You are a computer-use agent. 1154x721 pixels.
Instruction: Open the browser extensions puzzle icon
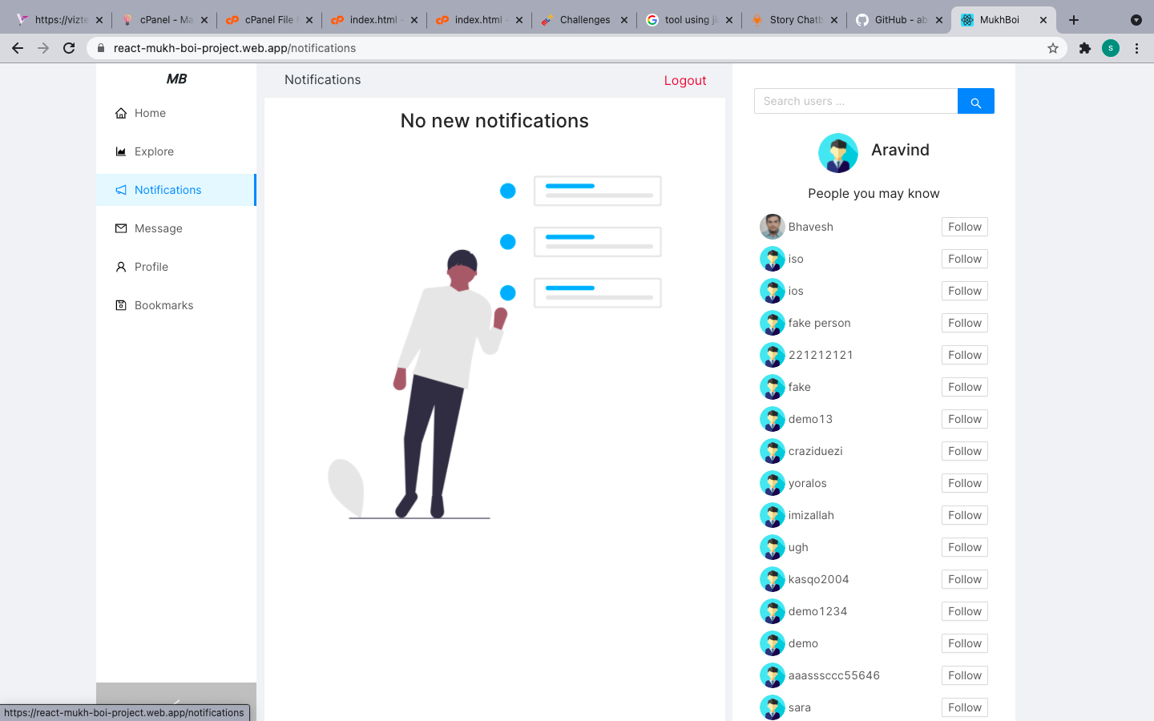(x=1085, y=48)
